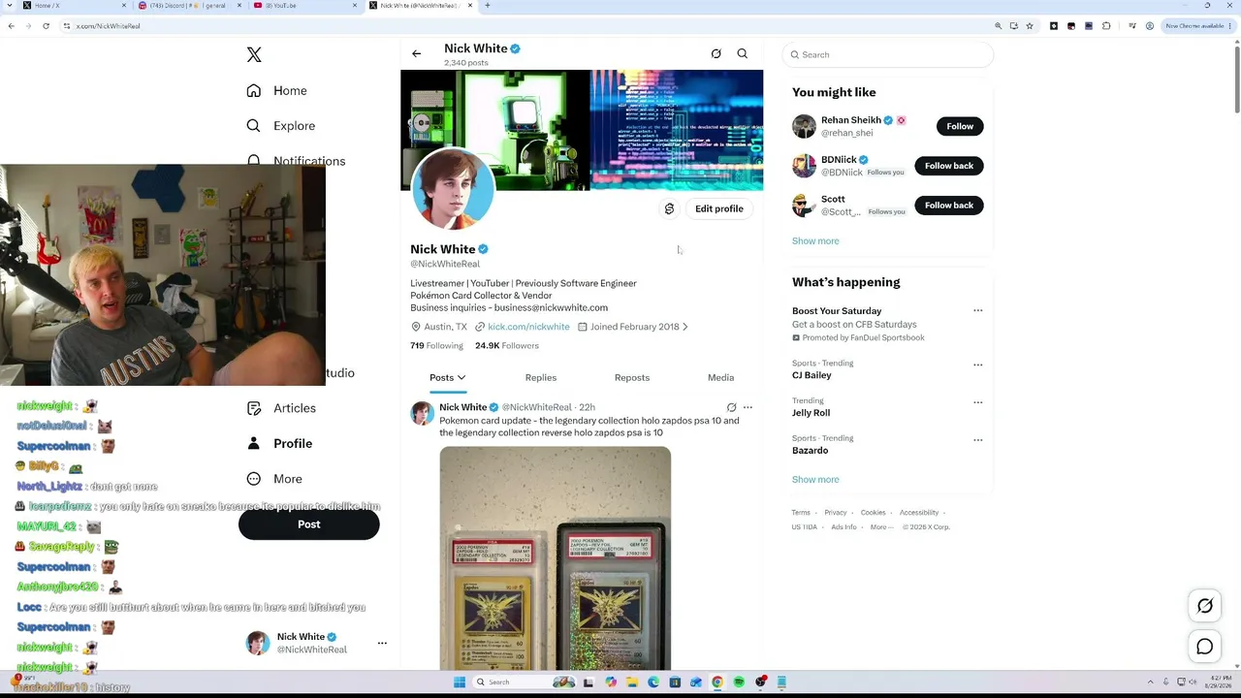Screen dimensions: 1241x698
Task: Open Grok floating button
Action: pos(1205,606)
